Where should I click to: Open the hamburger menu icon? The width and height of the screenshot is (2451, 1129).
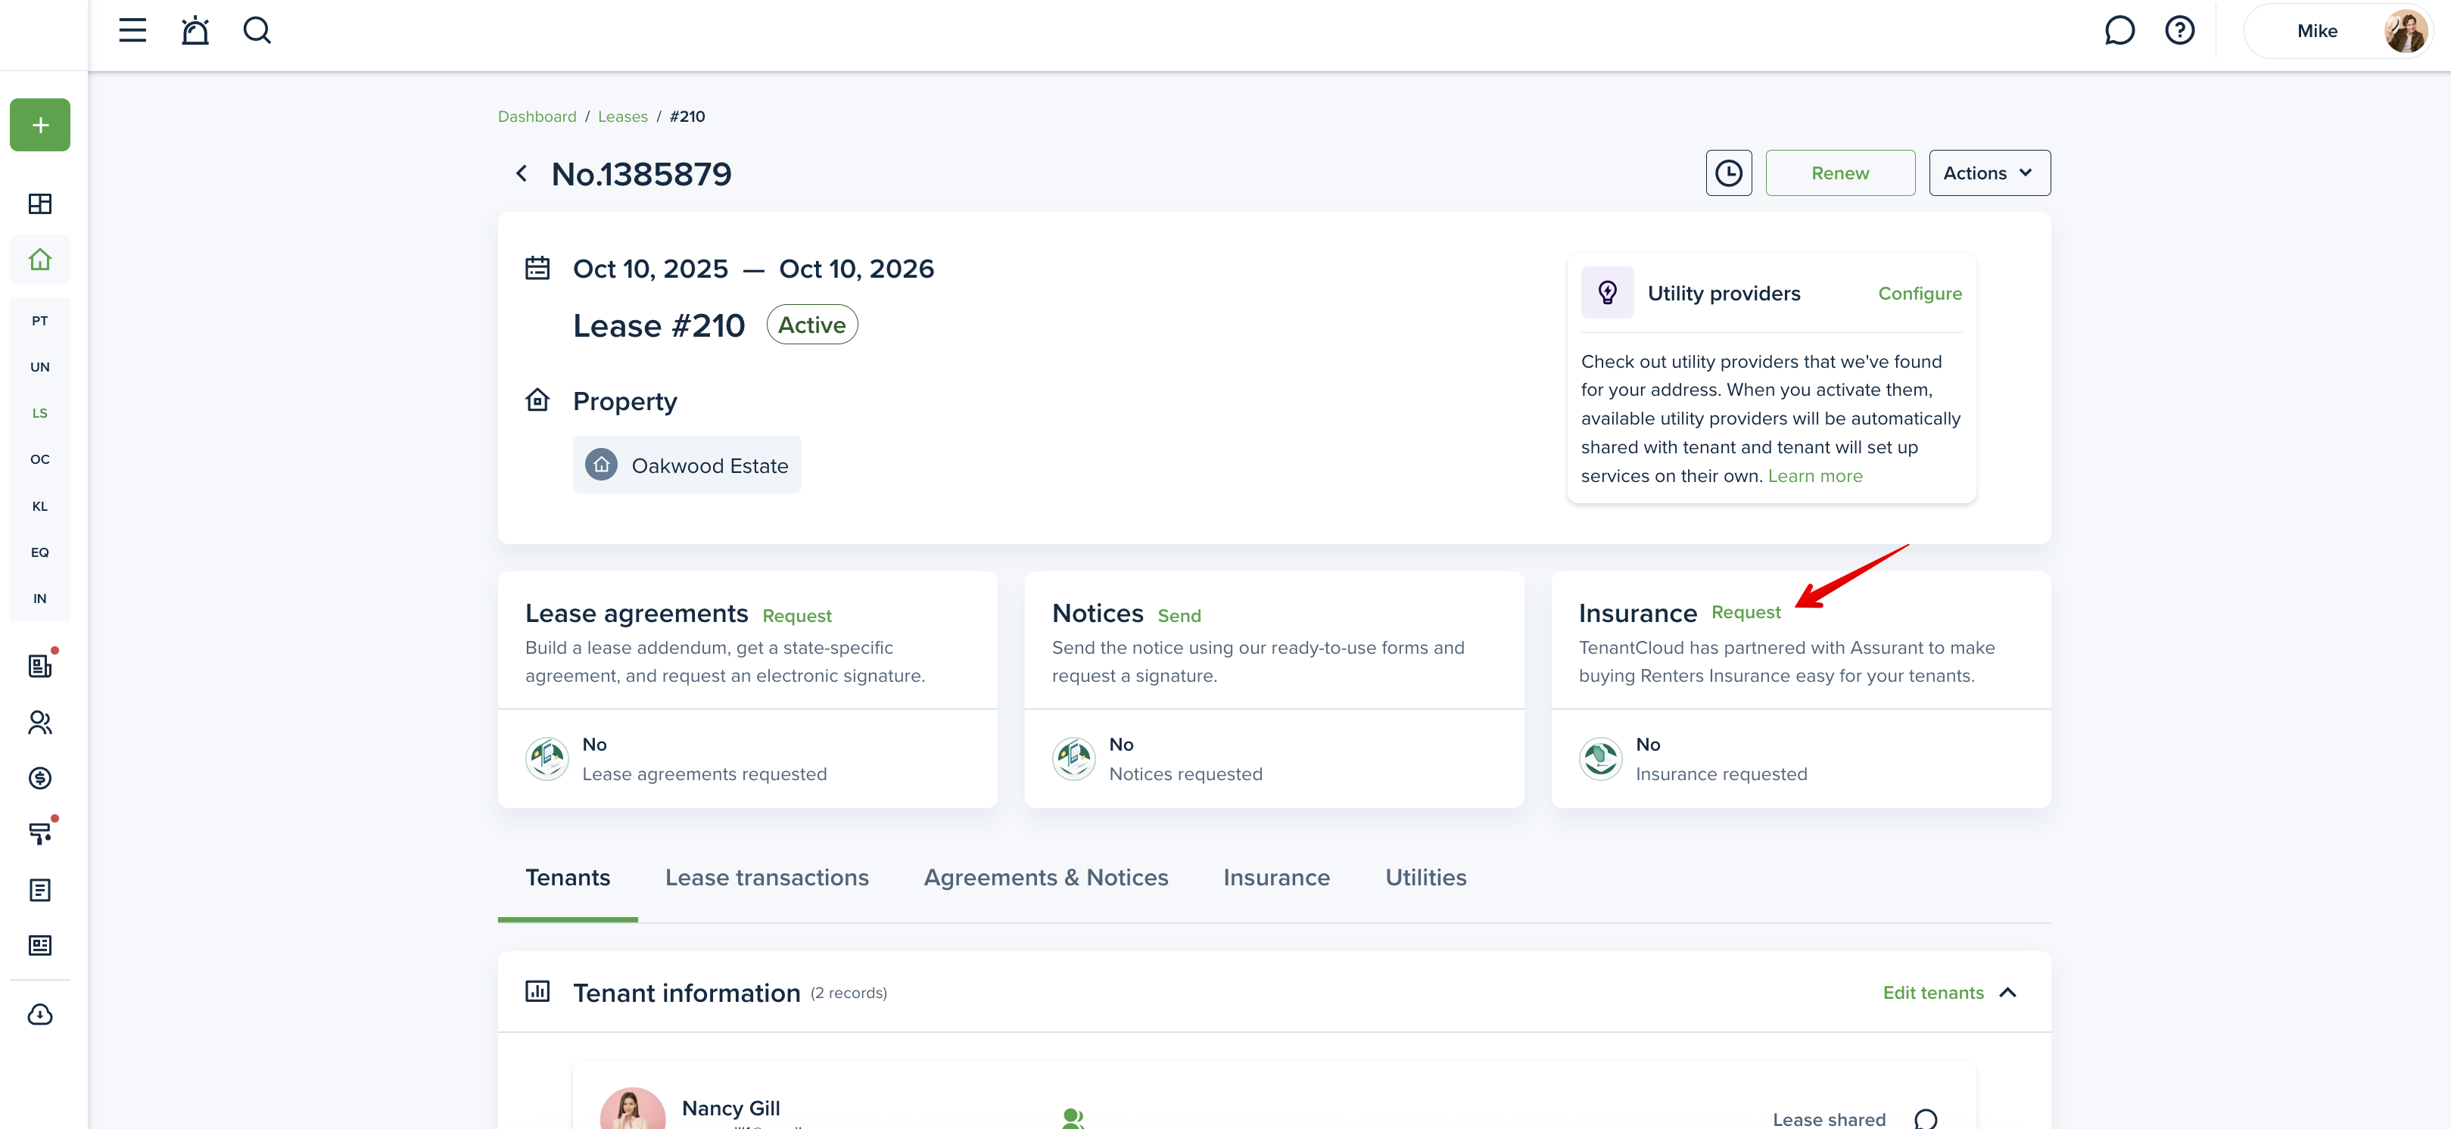point(132,30)
